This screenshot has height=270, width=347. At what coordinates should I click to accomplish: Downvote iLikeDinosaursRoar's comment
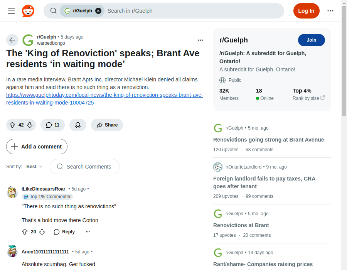(x=42, y=232)
